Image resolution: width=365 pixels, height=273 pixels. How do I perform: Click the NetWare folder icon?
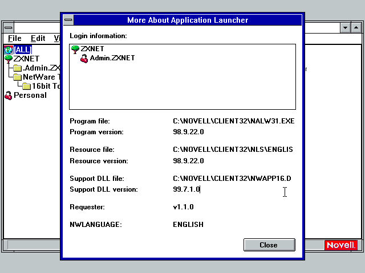coord(17,77)
